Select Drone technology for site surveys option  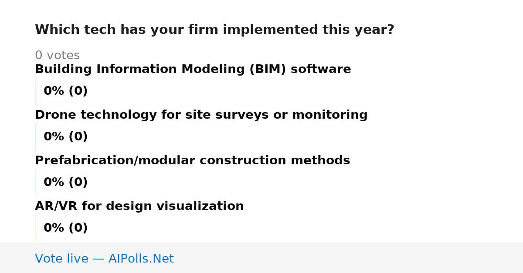[201, 115]
